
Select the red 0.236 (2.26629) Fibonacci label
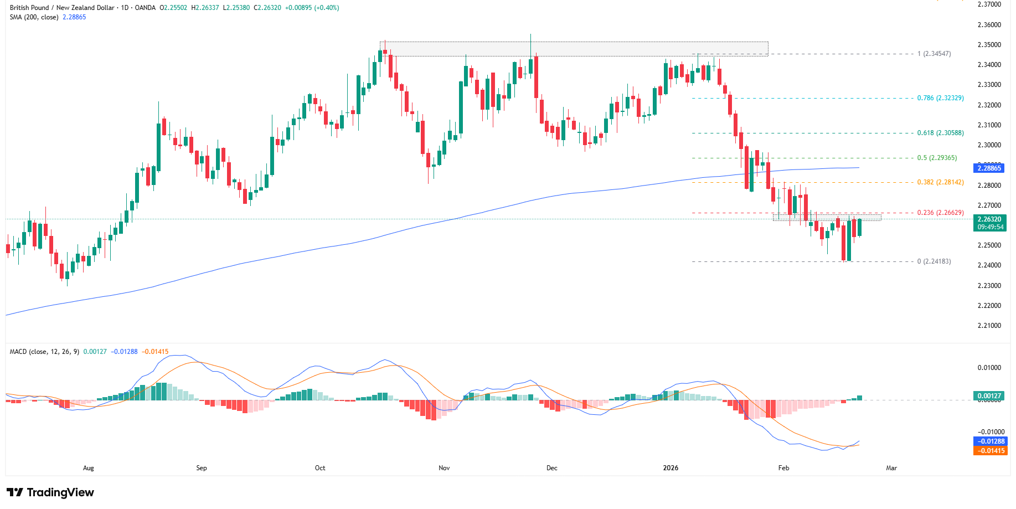coord(940,213)
